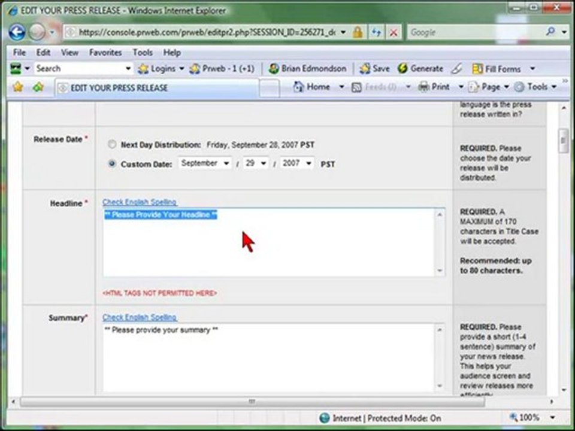Click the RoboForm logo icon on toolbar
This screenshot has height=431, width=575.
[x=16, y=68]
